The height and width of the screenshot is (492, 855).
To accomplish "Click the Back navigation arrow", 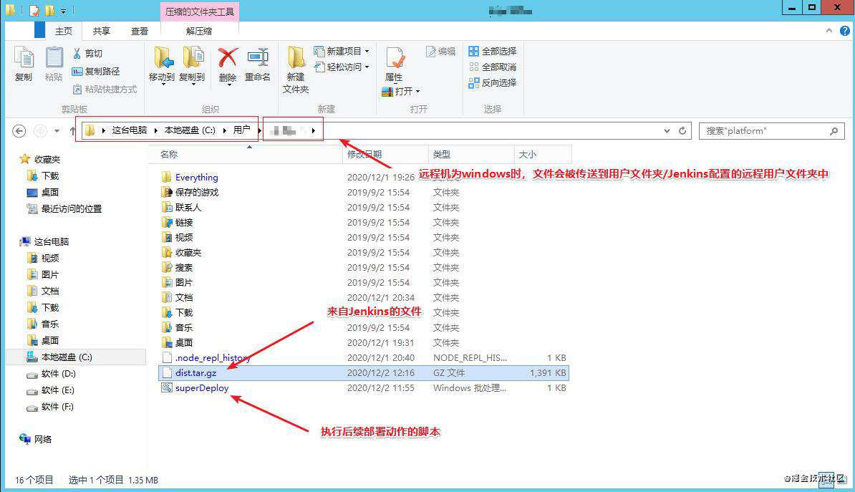I will click(19, 131).
